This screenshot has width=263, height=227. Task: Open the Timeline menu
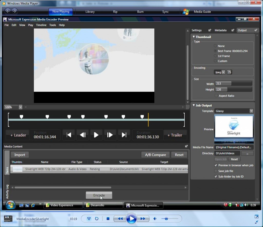tap(41, 25)
